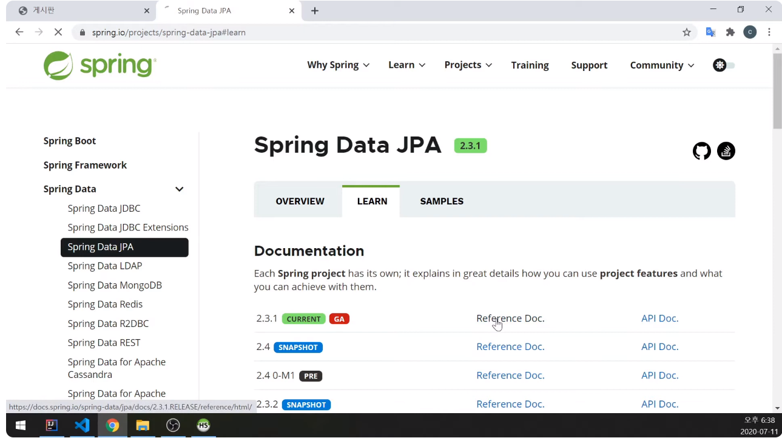Viewport: 782px width, 438px height.
Task: Open API Doc. for 2.3.2 SNAPSHOT
Action: 659,404
